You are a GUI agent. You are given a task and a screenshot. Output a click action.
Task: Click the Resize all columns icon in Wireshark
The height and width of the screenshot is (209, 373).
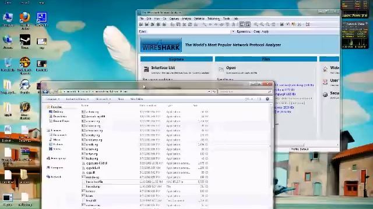(x=273, y=24)
